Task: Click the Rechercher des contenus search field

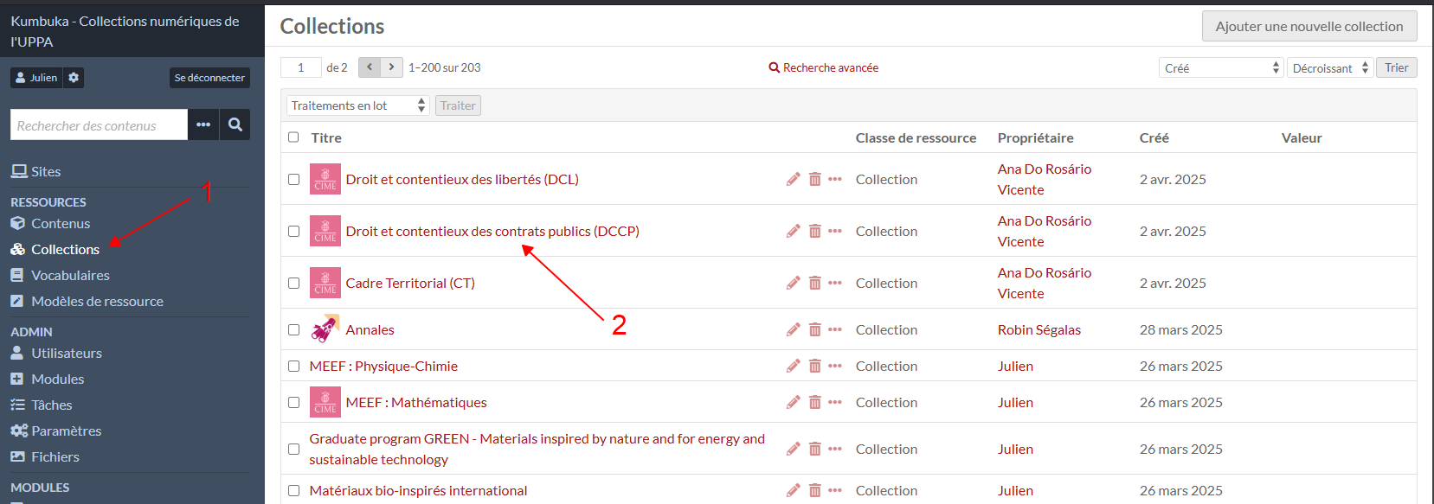Action: click(99, 124)
